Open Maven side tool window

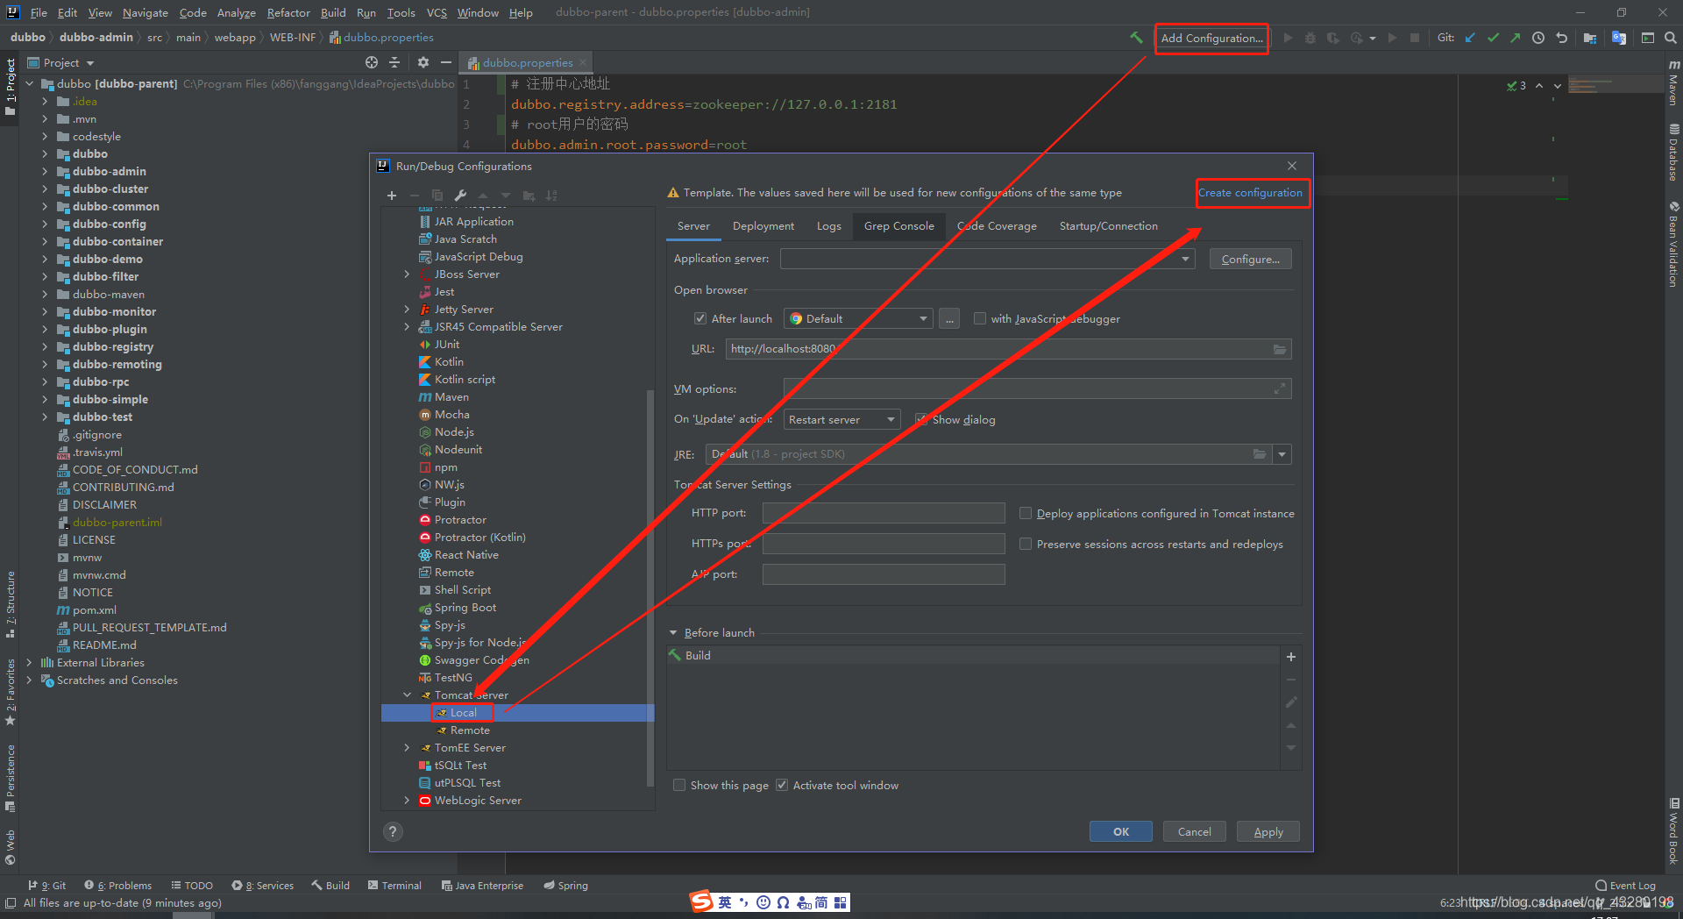tap(1673, 82)
